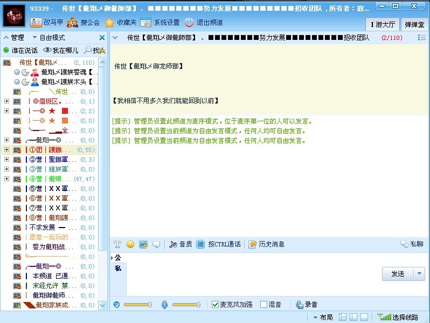Click the 键 keyboard talk-mode icon

pyautogui.click(x=201, y=244)
